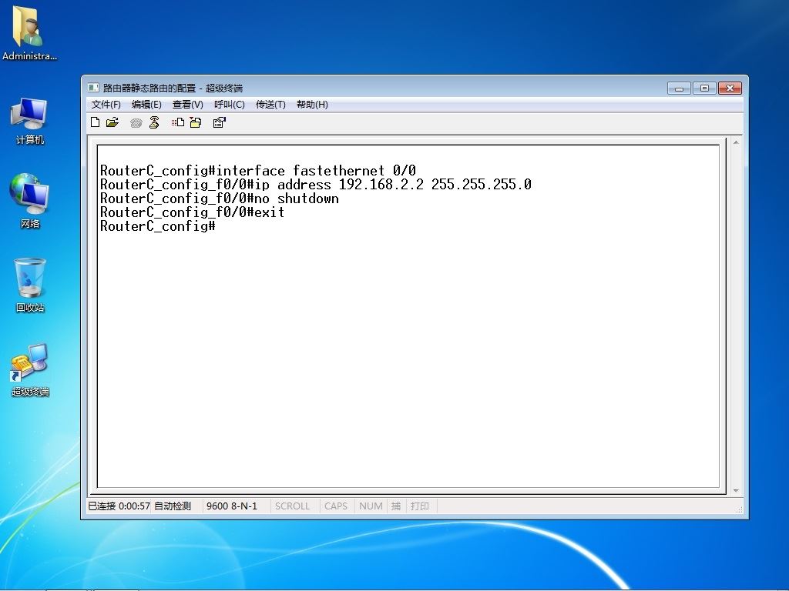Click the CAPS status indicator
789x591 pixels.
pyautogui.click(x=336, y=506)
